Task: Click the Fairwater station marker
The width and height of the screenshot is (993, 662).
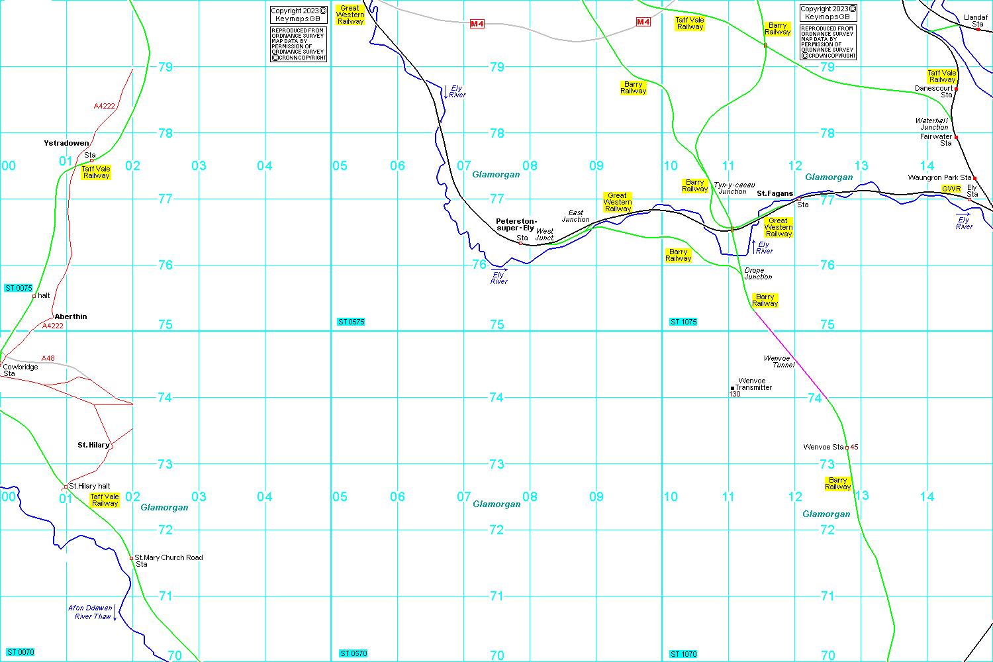Action: click(956, 138)
